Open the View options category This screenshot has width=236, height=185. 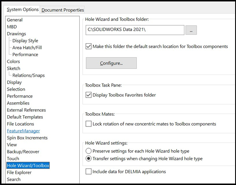(x=12, y=145)
